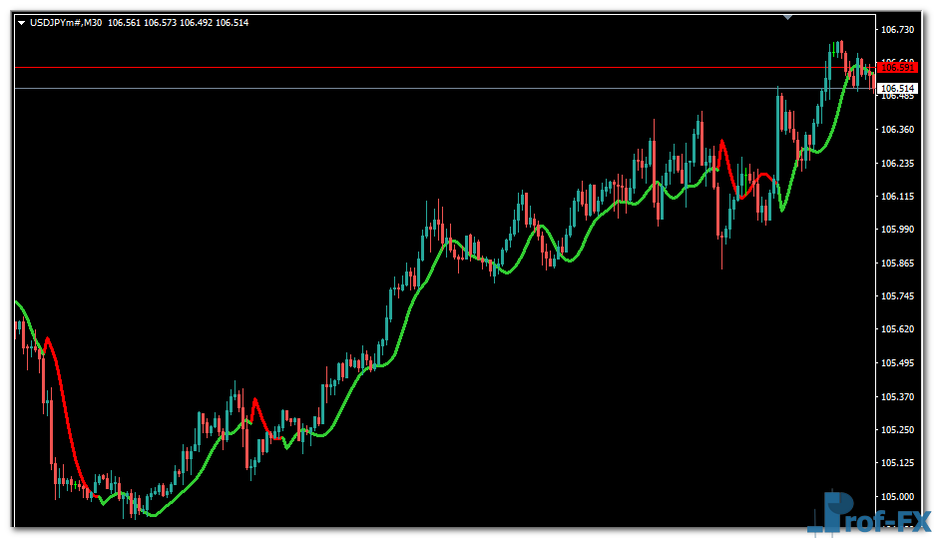Click the 106.235 price scale label

click(898, 164)
